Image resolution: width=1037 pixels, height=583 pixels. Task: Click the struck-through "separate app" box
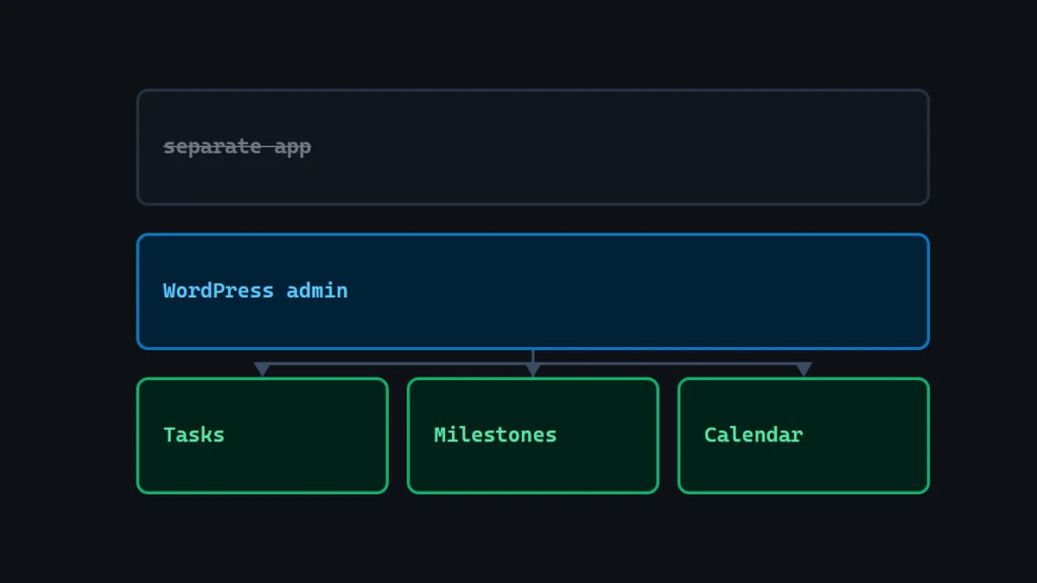[x=533, y=147]
